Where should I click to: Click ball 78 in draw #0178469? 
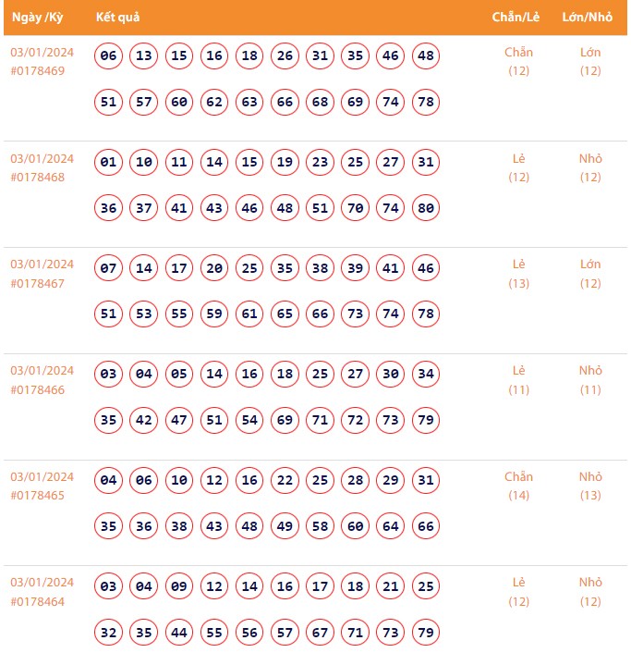426,102
